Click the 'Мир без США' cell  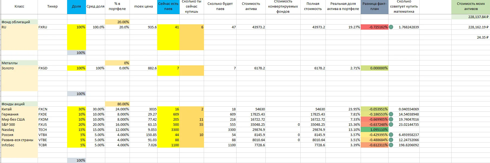pyautogui.click(x=19, y=119)
